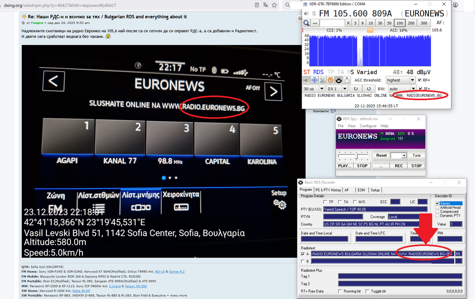
Task: Switch to the EON tab in RDS Decoder
Action: [x=361, y=190]
